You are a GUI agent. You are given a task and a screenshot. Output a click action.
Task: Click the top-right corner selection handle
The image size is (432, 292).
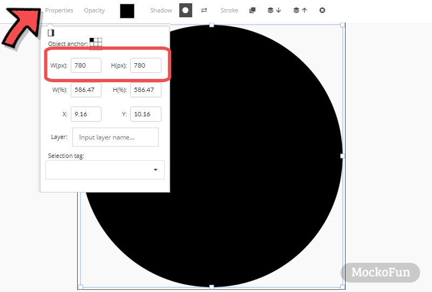[342, 25]
